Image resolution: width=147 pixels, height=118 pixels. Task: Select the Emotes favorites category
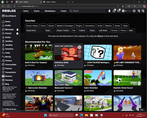(114, 30)
